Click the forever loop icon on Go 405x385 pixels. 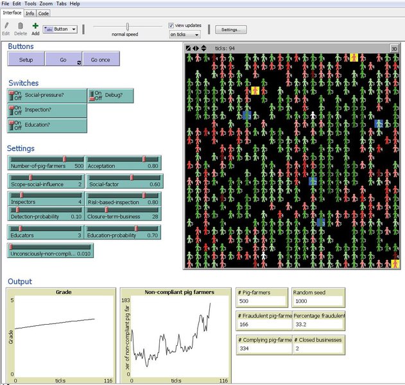(x=79, y=62)
